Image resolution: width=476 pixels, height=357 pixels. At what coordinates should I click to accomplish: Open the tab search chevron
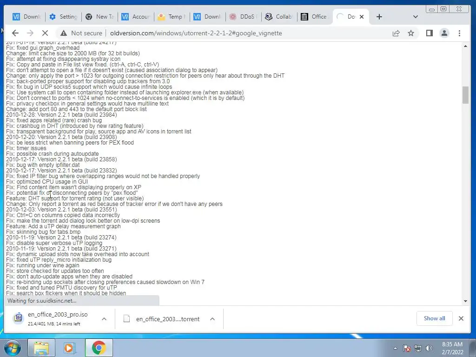416,17
